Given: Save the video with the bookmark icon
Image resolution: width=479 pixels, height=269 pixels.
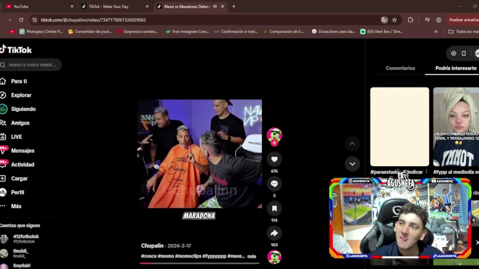Looking at the screenshot, I should [274, 208].
